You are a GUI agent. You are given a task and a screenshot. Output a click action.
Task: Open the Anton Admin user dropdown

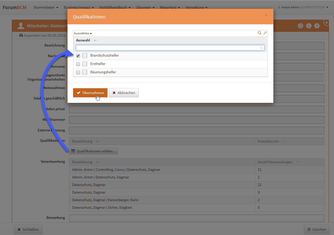click(303, 7)
